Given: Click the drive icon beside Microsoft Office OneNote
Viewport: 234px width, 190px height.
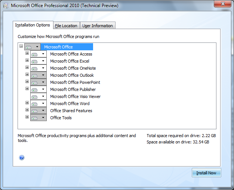Looking at the screenshot, I should pyautogui.click(x=35, y=69).
